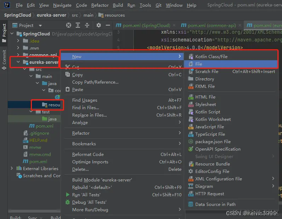Create an OpenAPI Specification
This screenshot has height=219, width=282.
[x=231, y=149]
